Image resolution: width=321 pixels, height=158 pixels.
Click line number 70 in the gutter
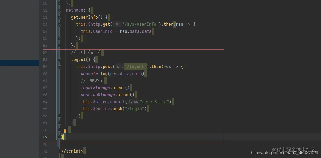(45, 144)
